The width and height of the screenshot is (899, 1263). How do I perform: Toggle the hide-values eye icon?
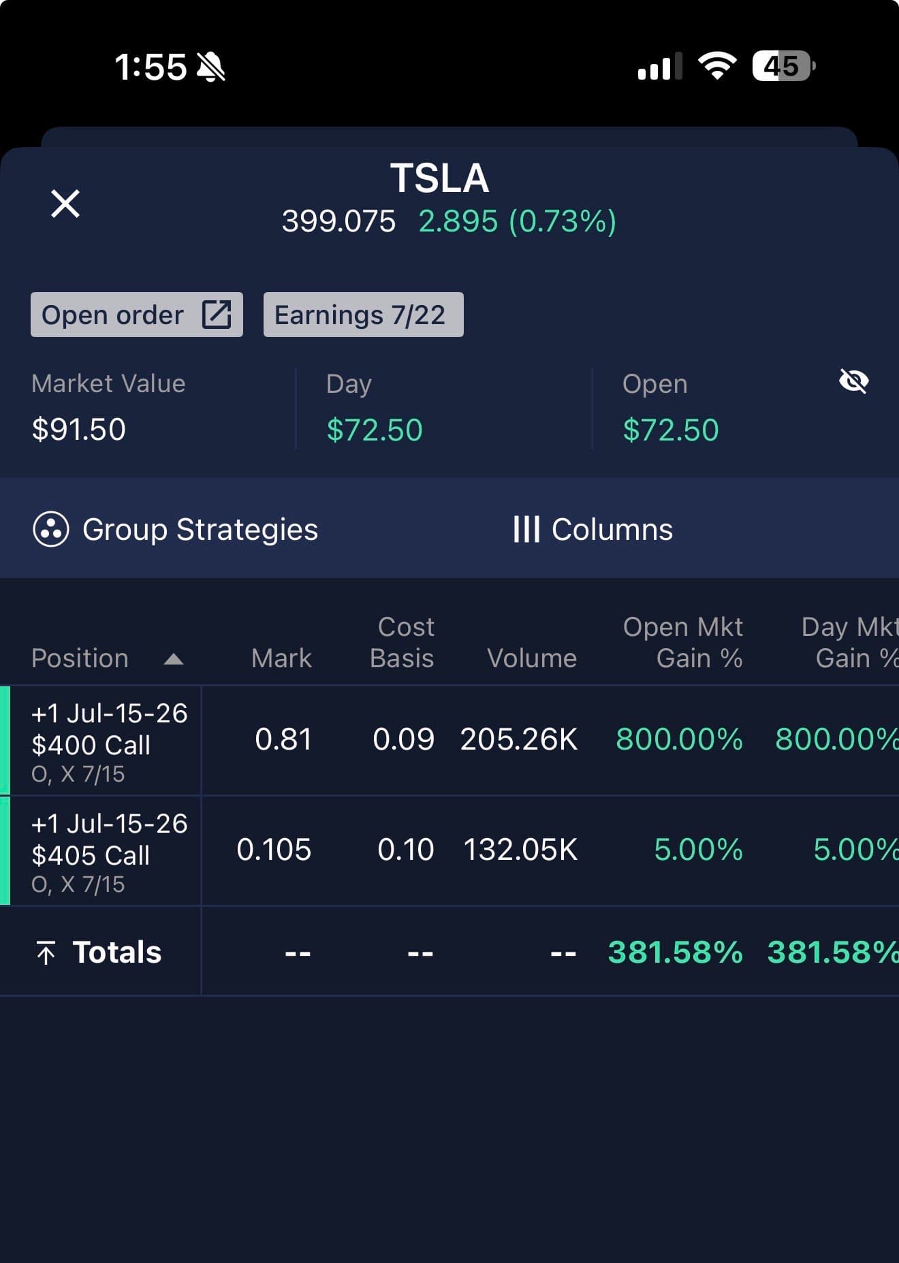coord(853,381)
